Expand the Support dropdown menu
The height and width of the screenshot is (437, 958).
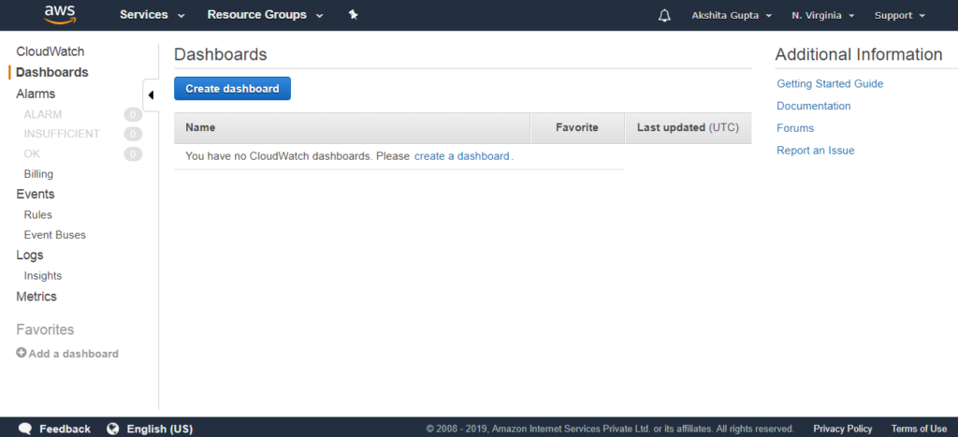coord(899,15)
